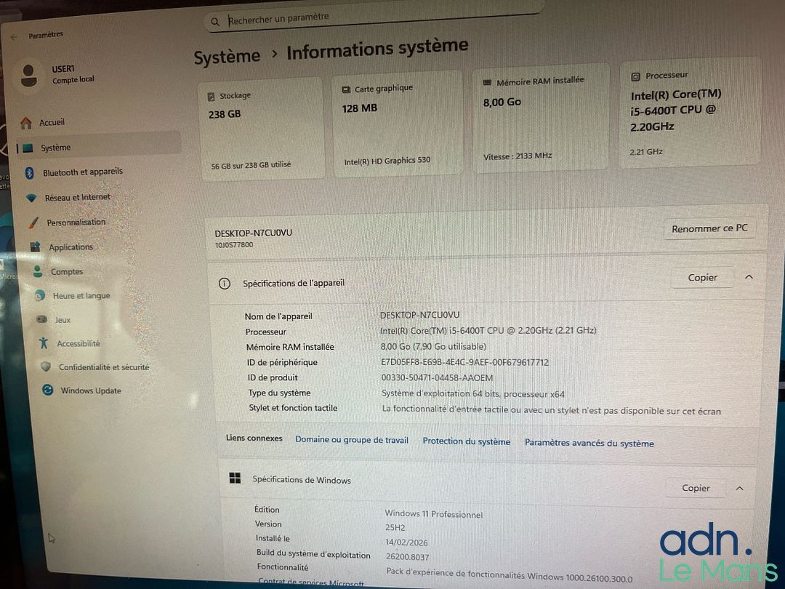Click the Windows 11 Professionnel edition value

pos(433,514)
